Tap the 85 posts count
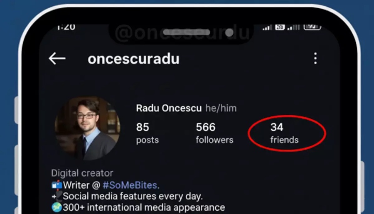The image size is (374, 214). pos(147,133)
